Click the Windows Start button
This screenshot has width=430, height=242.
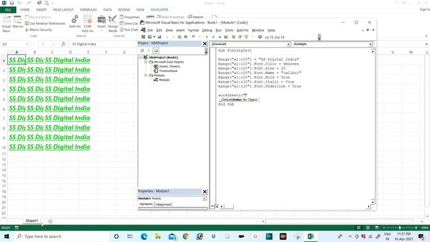[7, 236]
